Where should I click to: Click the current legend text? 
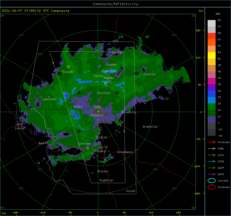[x=223, y=181]
